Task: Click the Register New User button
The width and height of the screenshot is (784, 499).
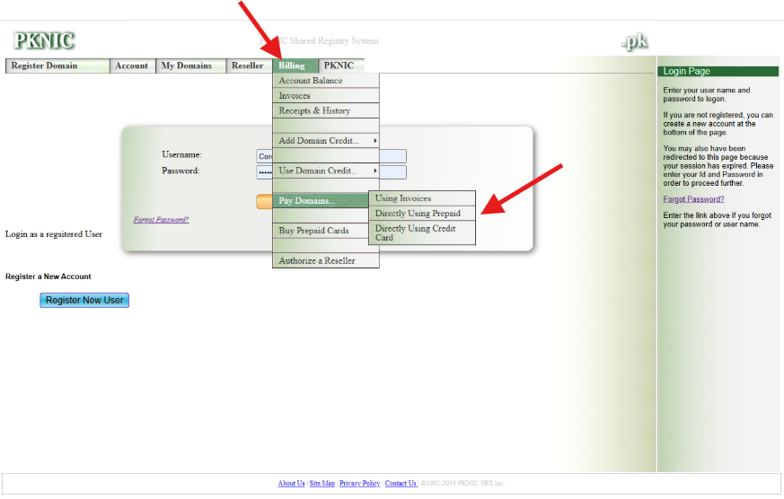Action: point(84,300)
